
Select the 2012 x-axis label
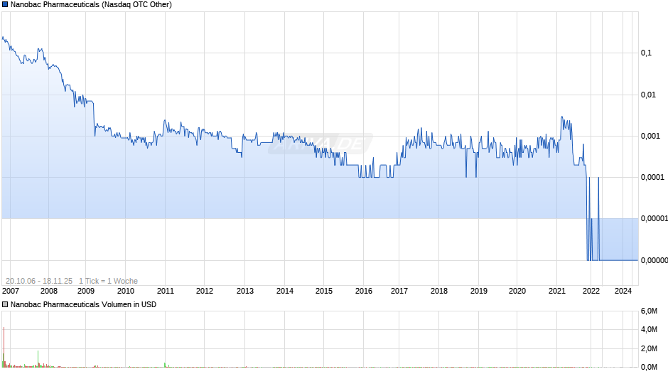pos(205,291)
